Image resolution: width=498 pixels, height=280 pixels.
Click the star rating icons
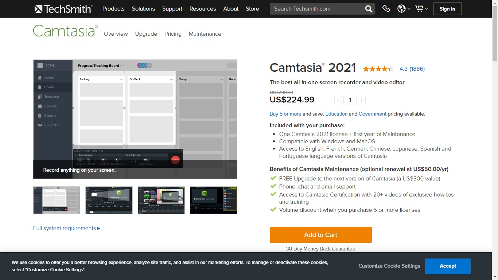(x=378, y=69)
